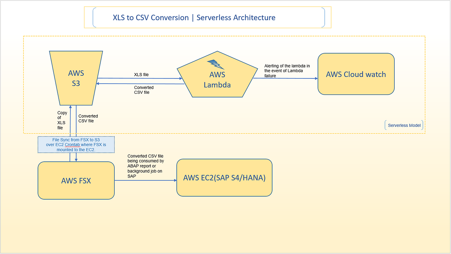The image size is (451, 254).
Task: Click the AWS Lambda pentagon
Action: click(217, 77)
